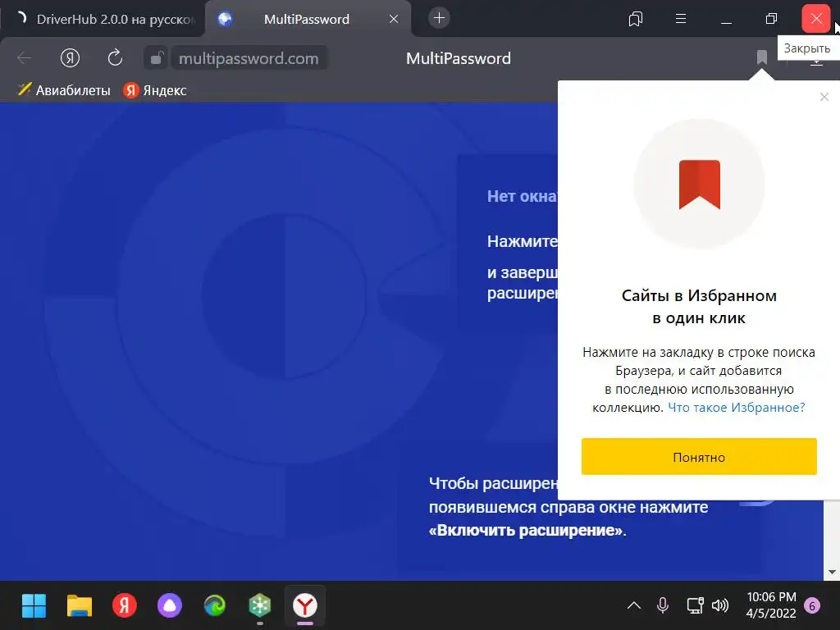Switch to the MultiPassword tab
This screenshot has width=840, height=630.
(307, 20)
